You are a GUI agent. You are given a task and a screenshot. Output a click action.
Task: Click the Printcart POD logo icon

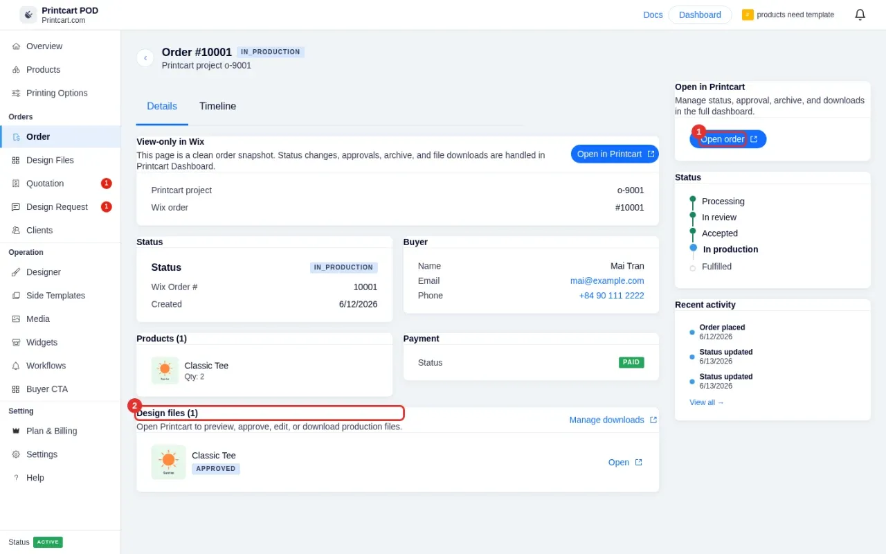28,15
